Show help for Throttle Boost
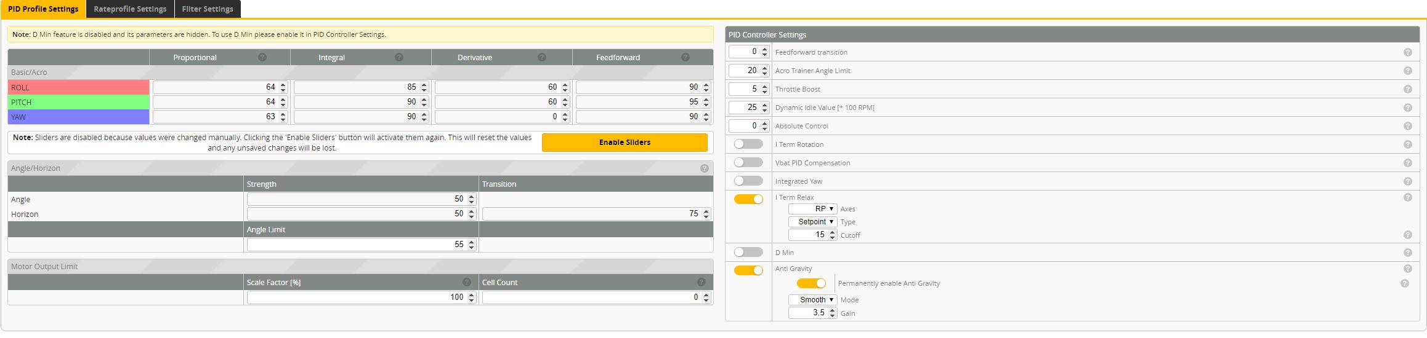Screen dimensions: 1427x338 click(1408, 89)
